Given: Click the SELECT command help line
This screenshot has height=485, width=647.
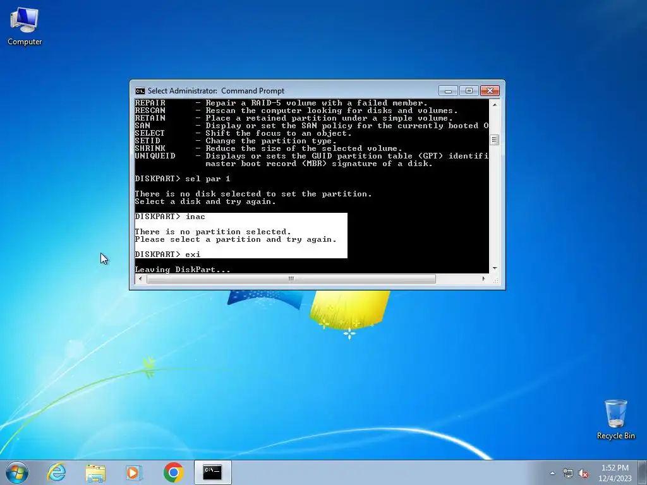Looking at the screenshot, I should tap(243, 133).
